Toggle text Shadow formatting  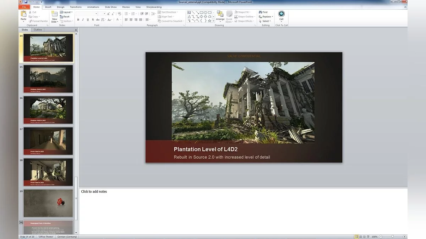[x=93, y=20]
